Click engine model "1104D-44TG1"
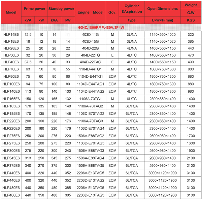 [91, 69]
